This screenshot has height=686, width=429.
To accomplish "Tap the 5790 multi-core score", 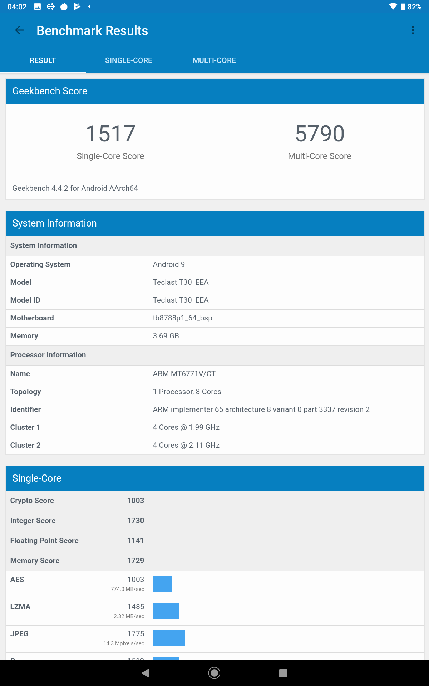I will click(320, 134).
